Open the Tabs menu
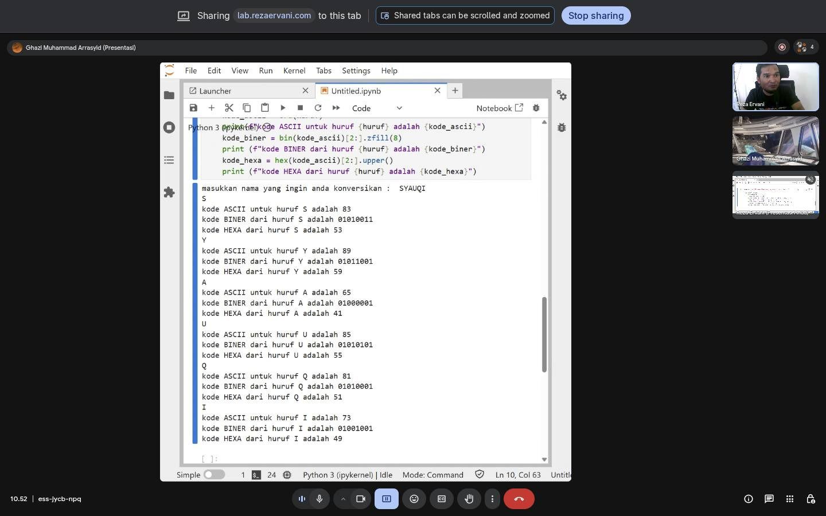This screenshot has height=516, width=826. tap(324, 71)
